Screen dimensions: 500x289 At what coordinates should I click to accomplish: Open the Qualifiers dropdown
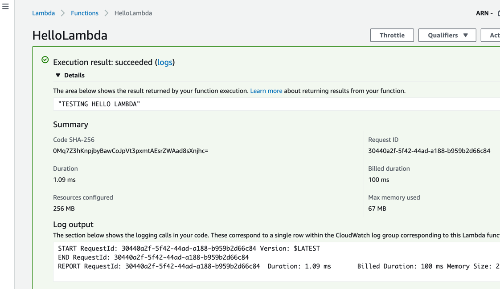(447, 35)
